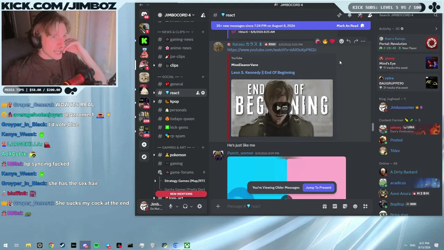
Task: Create channel in NEWS & CLIPS category
Action: pyautogui.click(x=203, y=32)
